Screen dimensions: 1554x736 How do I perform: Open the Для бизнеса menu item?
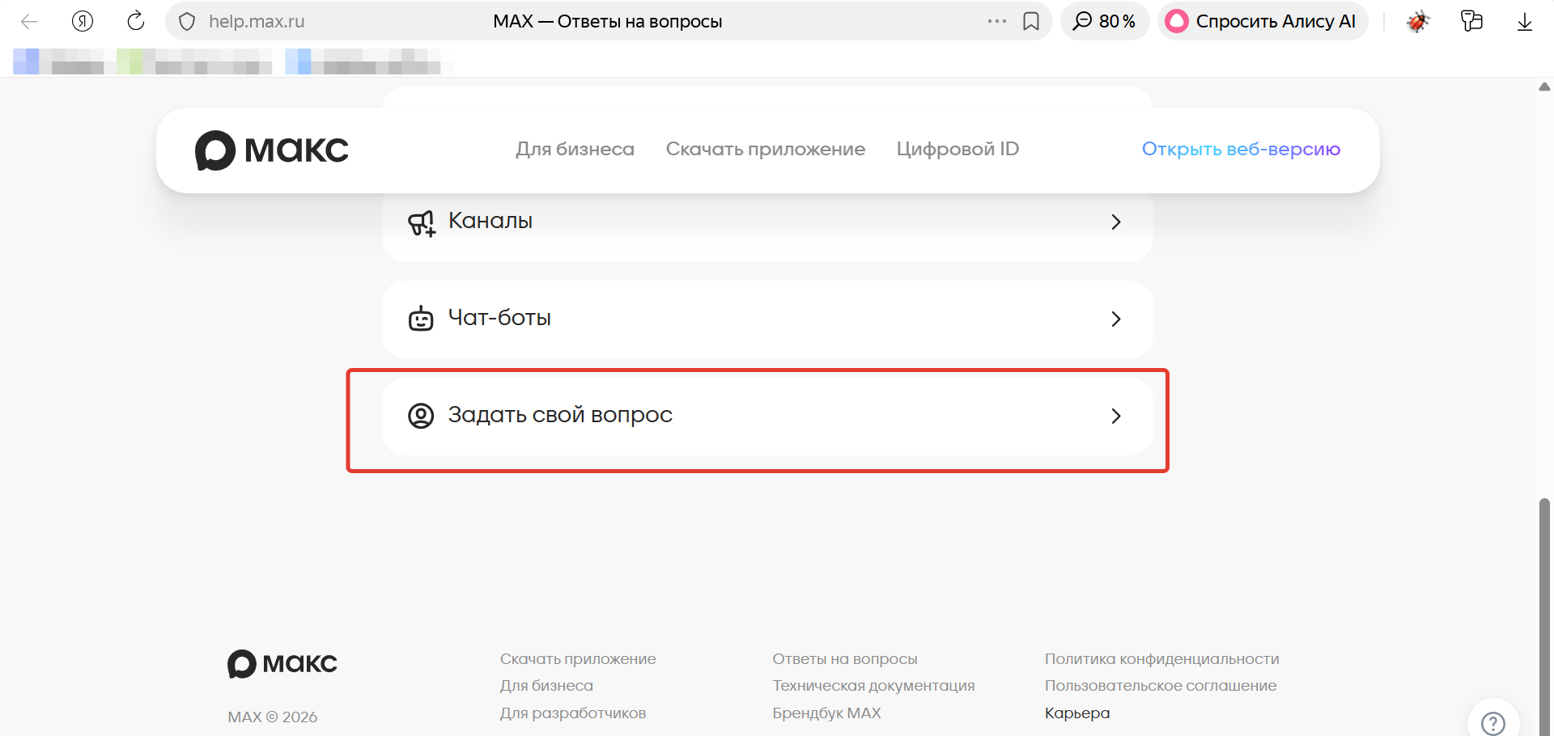click(575, 150)
